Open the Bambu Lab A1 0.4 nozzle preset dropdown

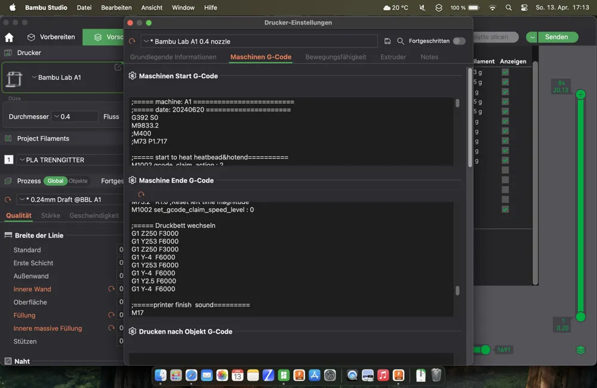click(259, 41)
